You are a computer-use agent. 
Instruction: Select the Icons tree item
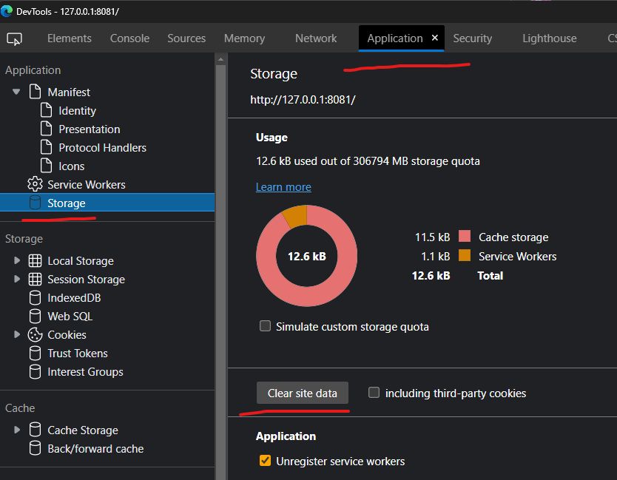[x=72, y=166]
